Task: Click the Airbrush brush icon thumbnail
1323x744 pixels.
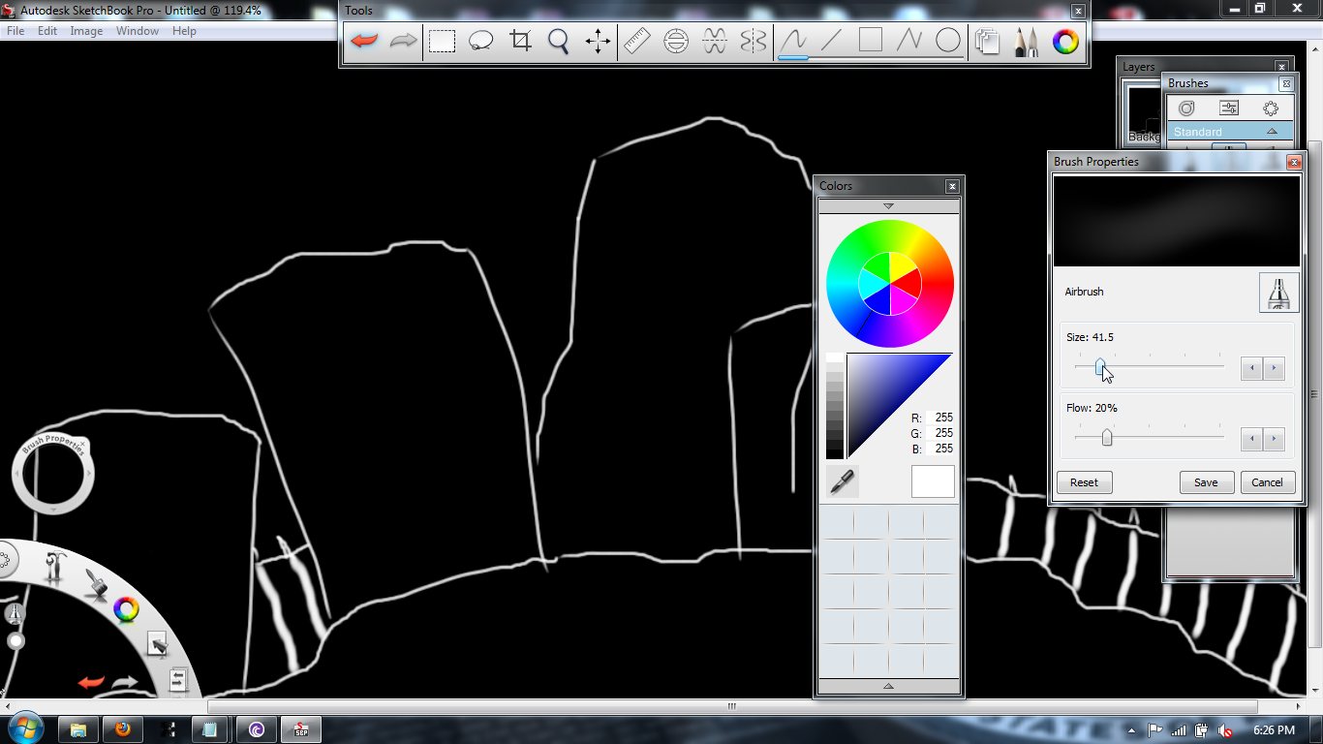Action: point(1278,292)
